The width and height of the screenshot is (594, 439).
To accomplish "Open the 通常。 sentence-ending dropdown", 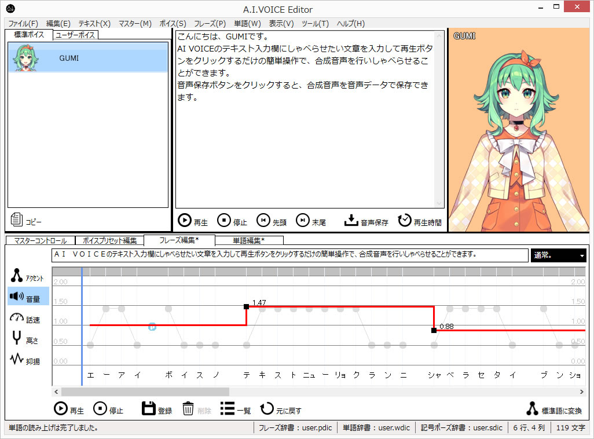I will tap(558, 255).
